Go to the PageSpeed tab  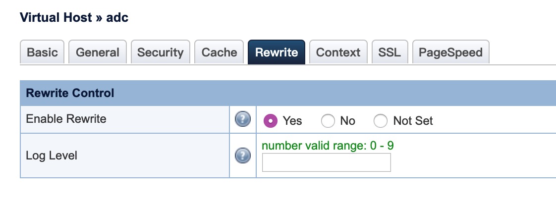450,52
